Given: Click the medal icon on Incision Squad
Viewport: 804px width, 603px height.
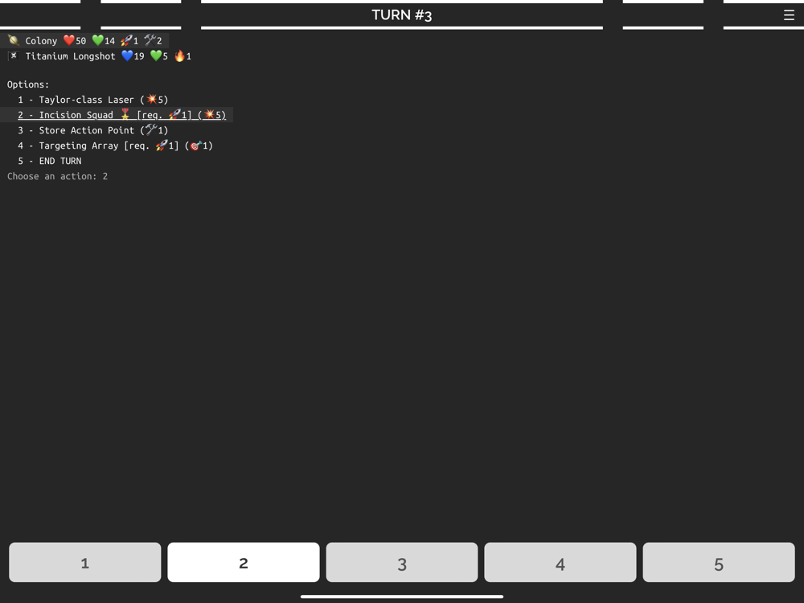Looking at the screenshot, I should click(125, 114).
